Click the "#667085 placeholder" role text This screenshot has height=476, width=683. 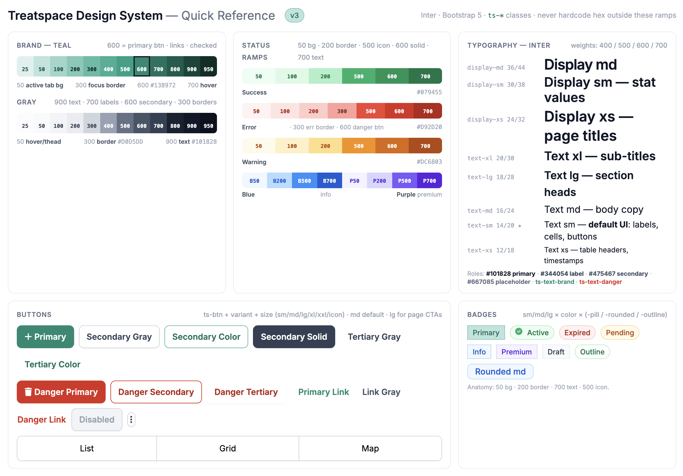pos(499,282)
